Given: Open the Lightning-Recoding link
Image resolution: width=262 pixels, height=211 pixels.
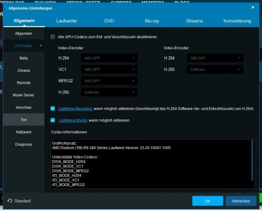Looking at the screenshot, I should tap(75, 109).
